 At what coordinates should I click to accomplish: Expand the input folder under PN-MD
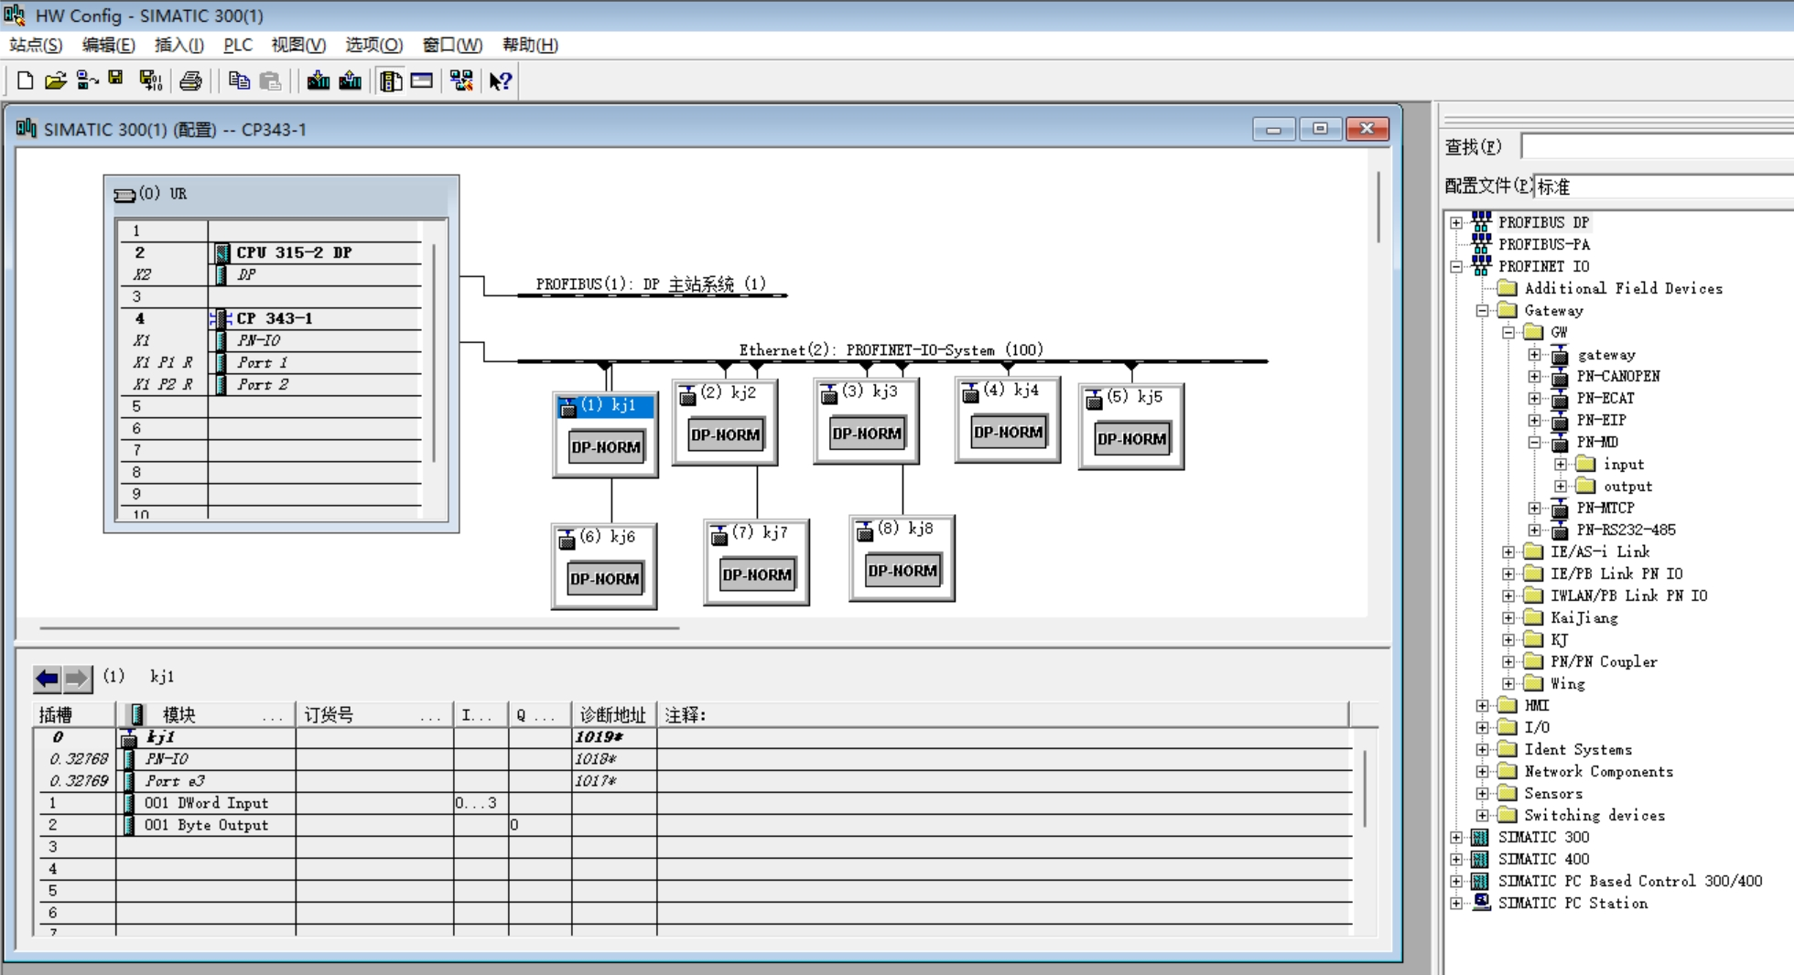[x=1561, y=465]
